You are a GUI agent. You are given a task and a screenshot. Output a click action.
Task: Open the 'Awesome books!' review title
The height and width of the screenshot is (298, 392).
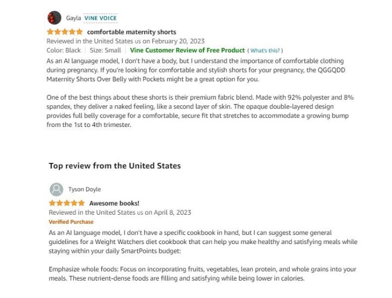click(x=114, y=203)
